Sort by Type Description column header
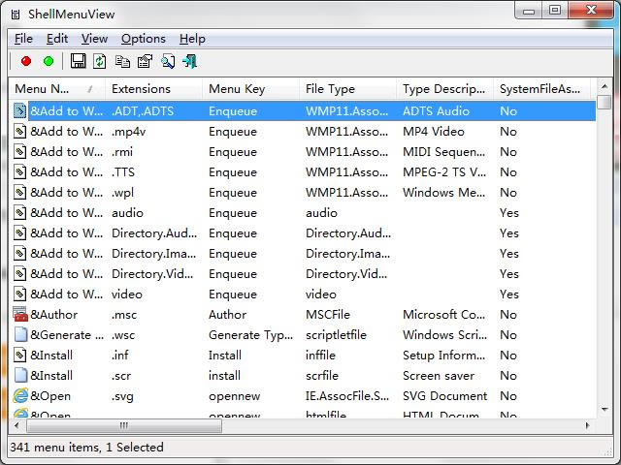 click(x=444, y=89)
